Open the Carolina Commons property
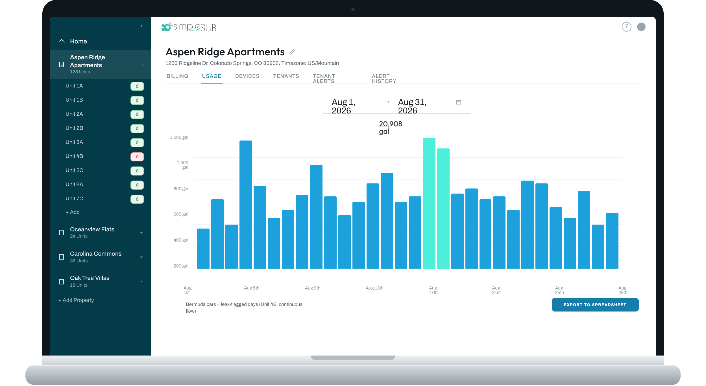Image resolution: width=706 pixels, height=386 pixels. point(96,254)
